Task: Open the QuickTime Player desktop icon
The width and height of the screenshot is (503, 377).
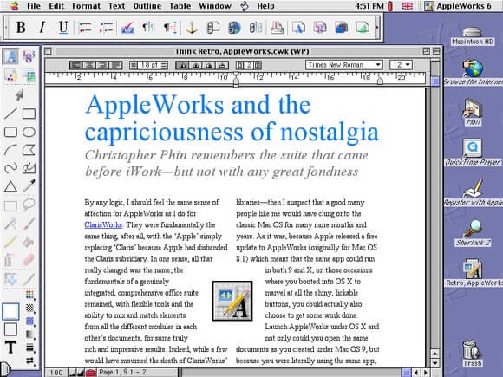Action: pos(473,152)
